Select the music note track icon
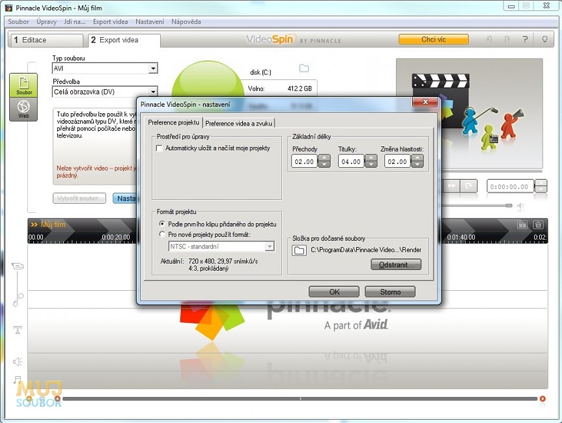 [18, 379]
